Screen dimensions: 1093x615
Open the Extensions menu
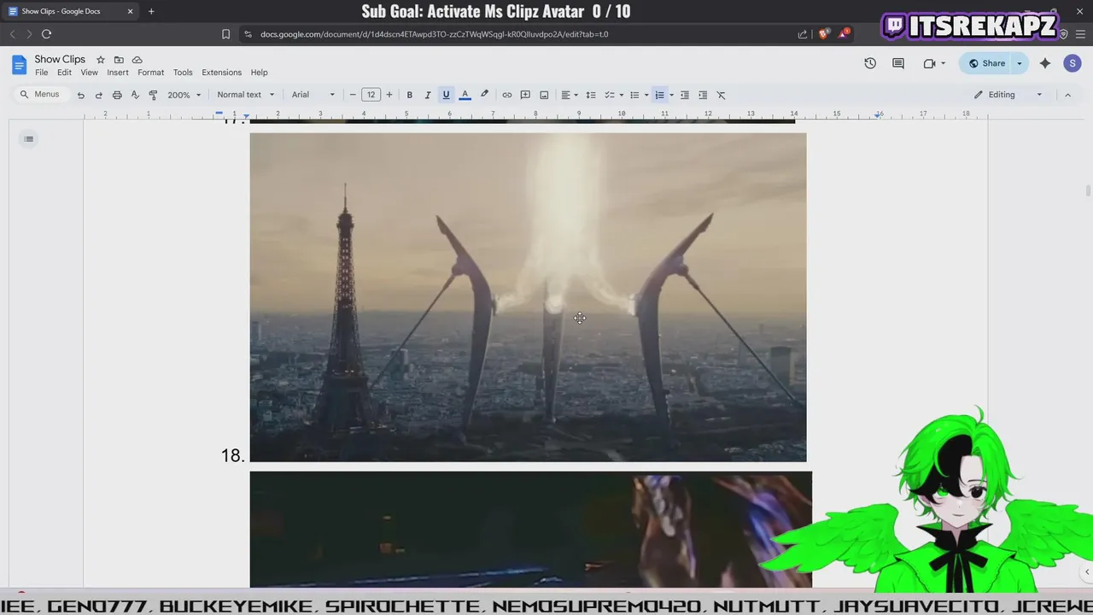coord(221,73)
